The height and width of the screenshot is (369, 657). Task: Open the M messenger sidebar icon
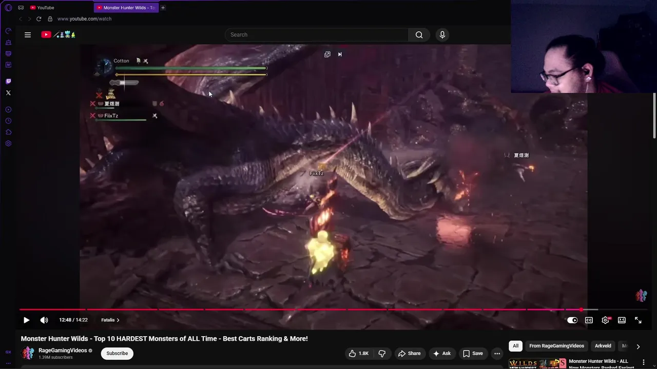pyautogui.click(x=8, y=65)
